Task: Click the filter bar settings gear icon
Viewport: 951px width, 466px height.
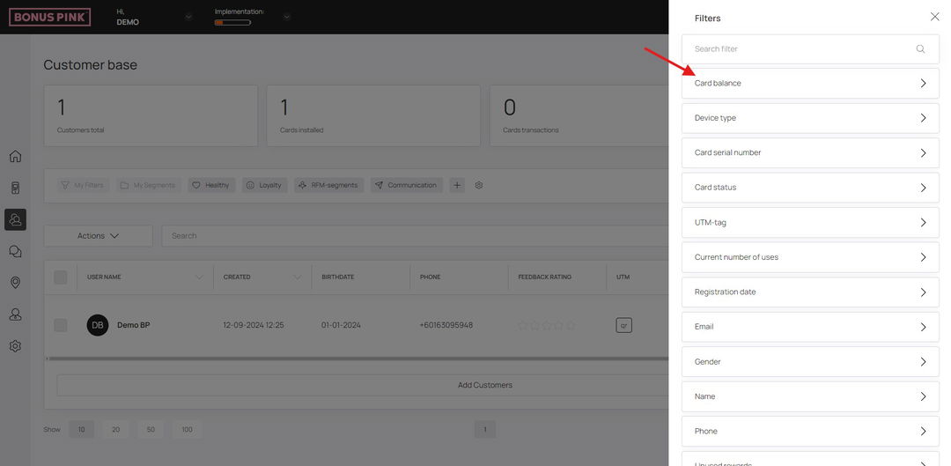Action: point(478,185)
